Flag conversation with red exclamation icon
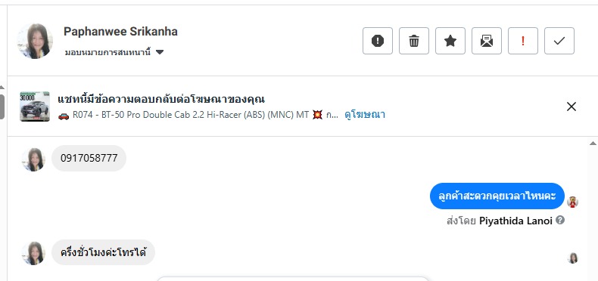Viewport: 598px width, 281px height. (x=523, y=41)
